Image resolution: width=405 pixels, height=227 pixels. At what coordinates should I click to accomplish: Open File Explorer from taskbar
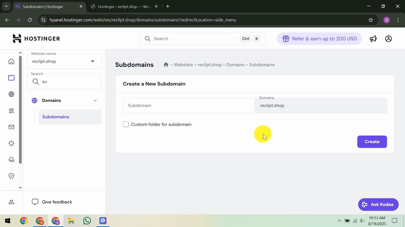(71, 221)
